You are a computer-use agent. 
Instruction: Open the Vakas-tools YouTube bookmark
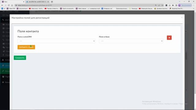coord(36,9)
